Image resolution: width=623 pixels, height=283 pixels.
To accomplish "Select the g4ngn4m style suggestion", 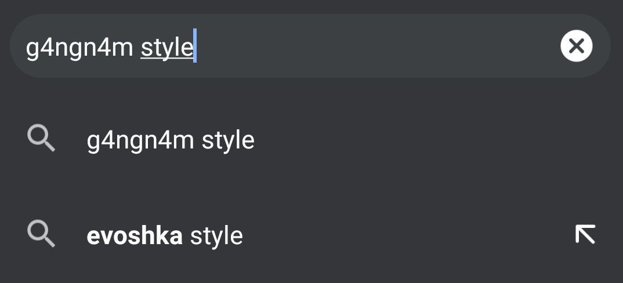I will tap(311, 140).
